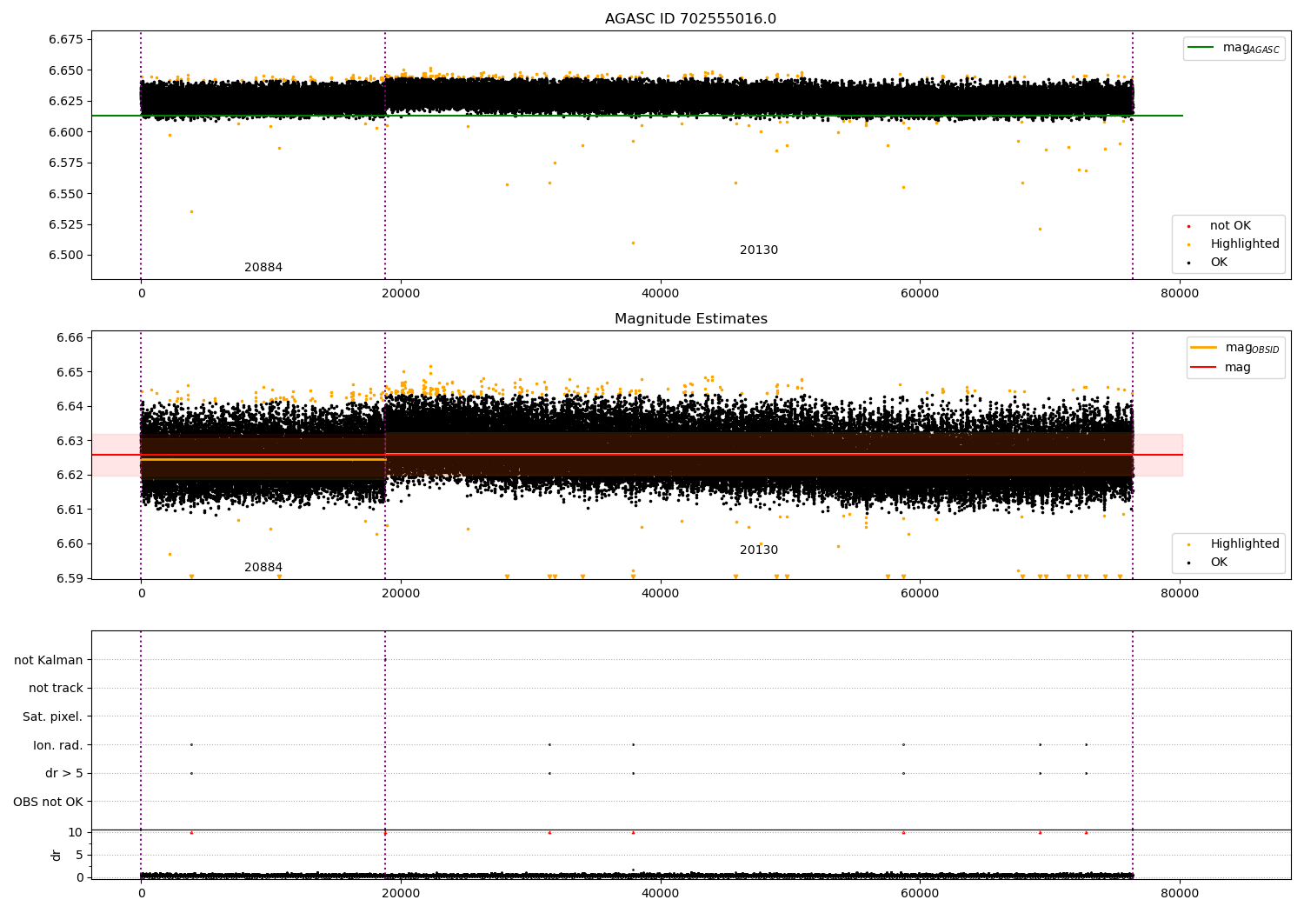This screenshot has width=1304, height=913.
Task: Click the 'OBS not OK' row label
Action: [x=49, y=802]
